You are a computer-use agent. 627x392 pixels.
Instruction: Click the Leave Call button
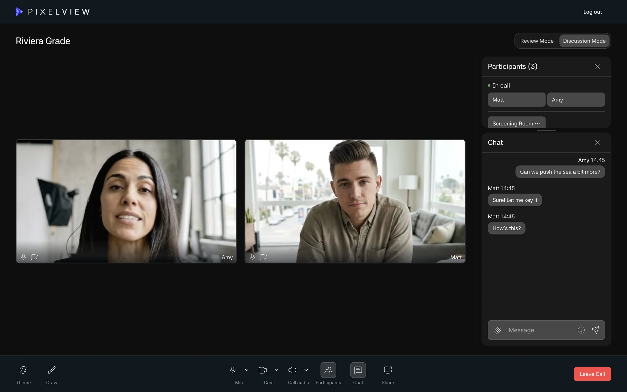(x=592, y=374)
